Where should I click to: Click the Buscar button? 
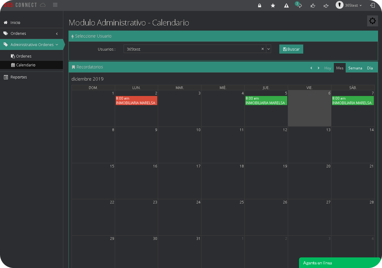pos(291,49)
